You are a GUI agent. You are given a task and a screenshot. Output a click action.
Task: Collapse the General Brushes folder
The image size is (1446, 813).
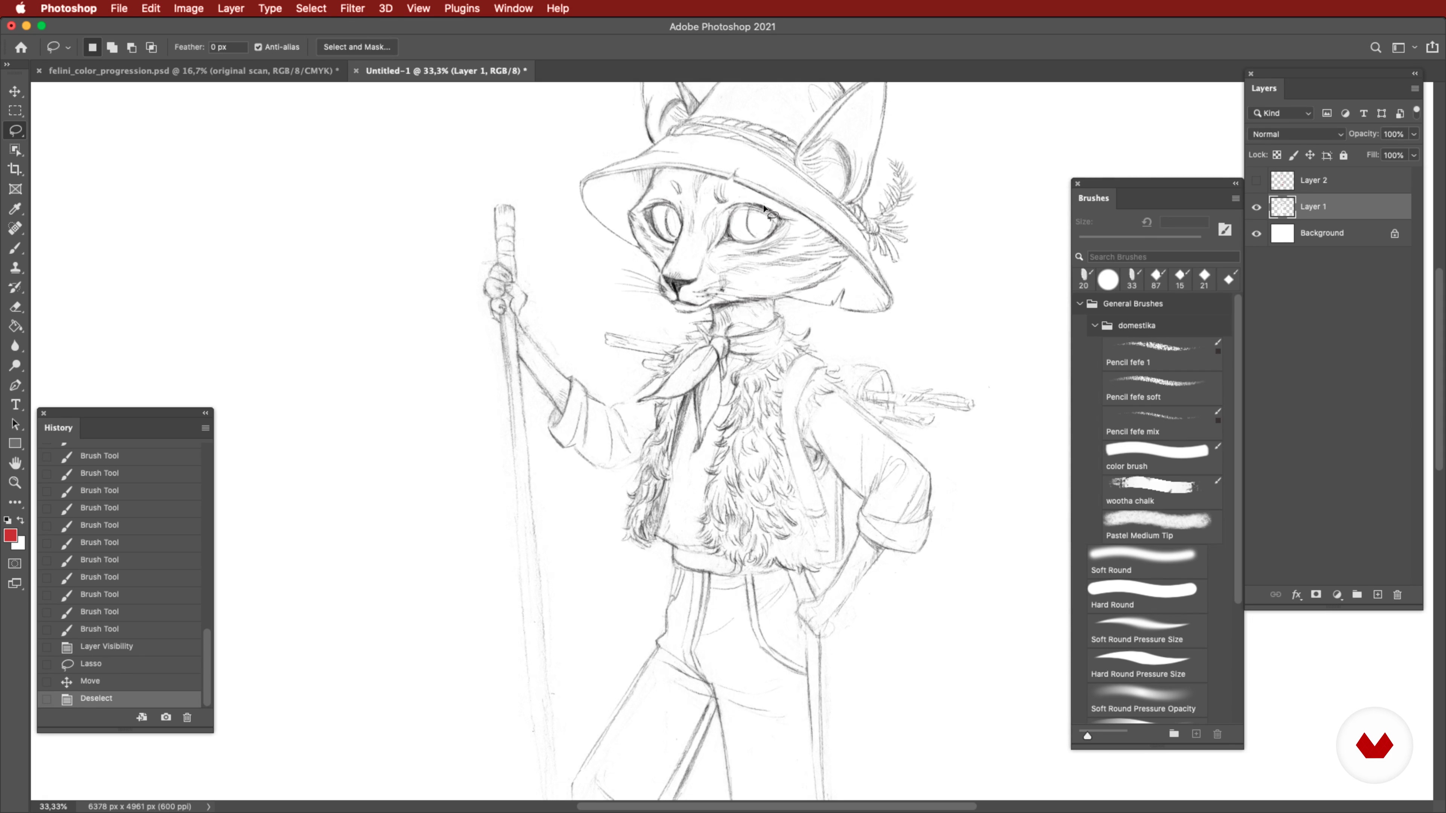(x=1080, y=303)
